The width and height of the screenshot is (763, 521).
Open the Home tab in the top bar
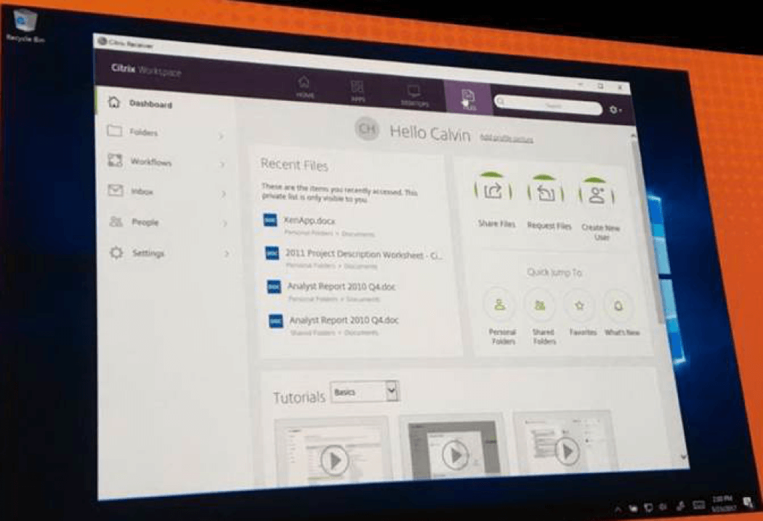[304, 87]
